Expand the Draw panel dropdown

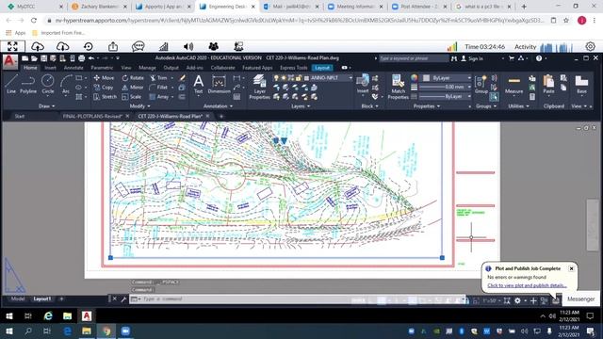[x=46, y=106]
